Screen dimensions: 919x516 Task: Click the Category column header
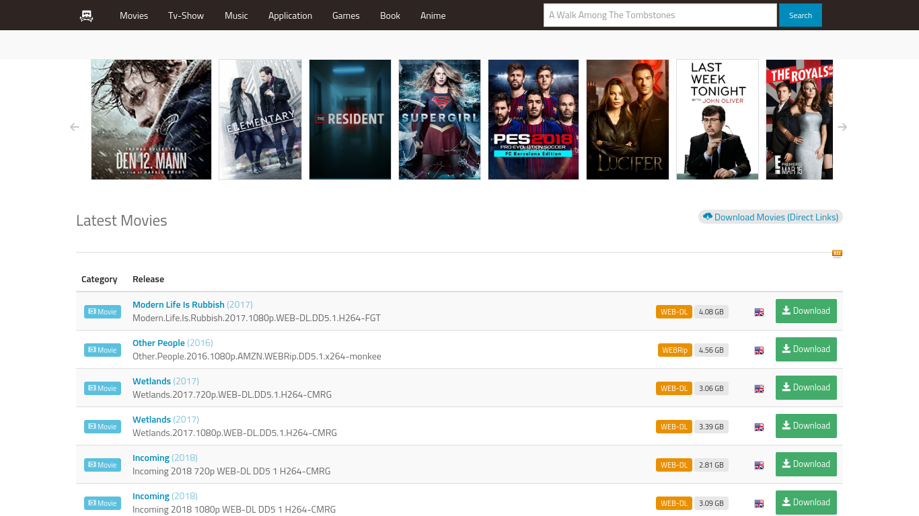click(x=100, y=279)
